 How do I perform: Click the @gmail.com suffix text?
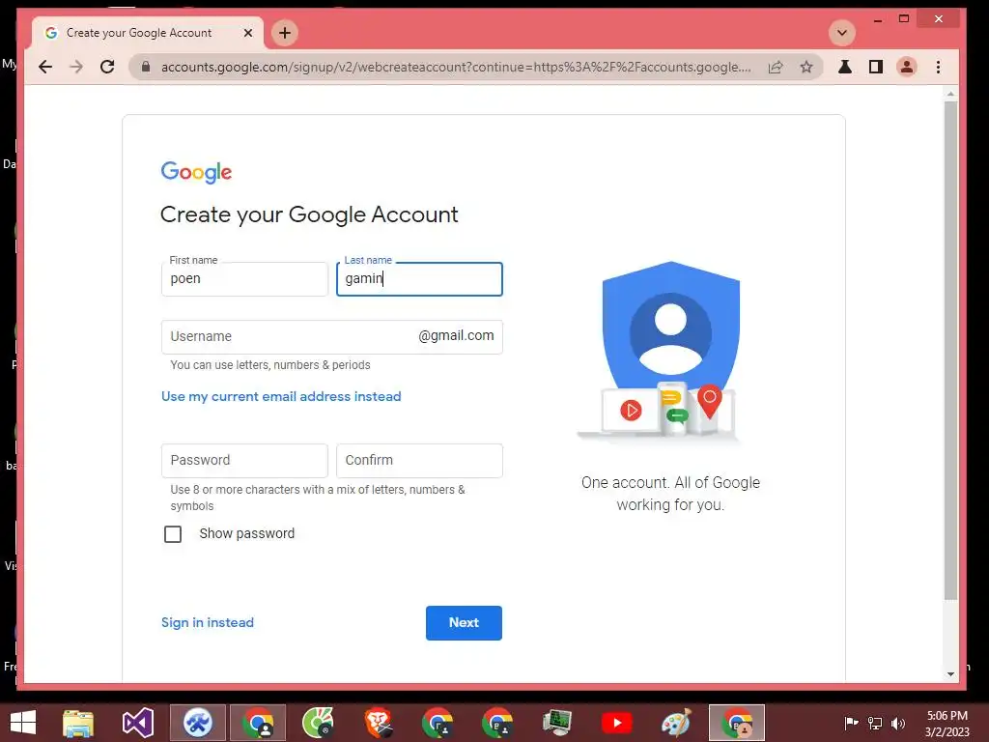click(x=456, y=335)
